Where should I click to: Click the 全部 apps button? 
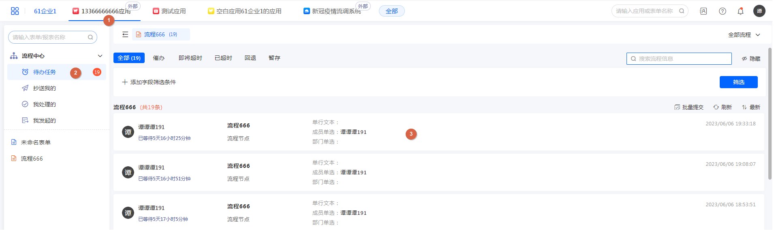[391, 11]
